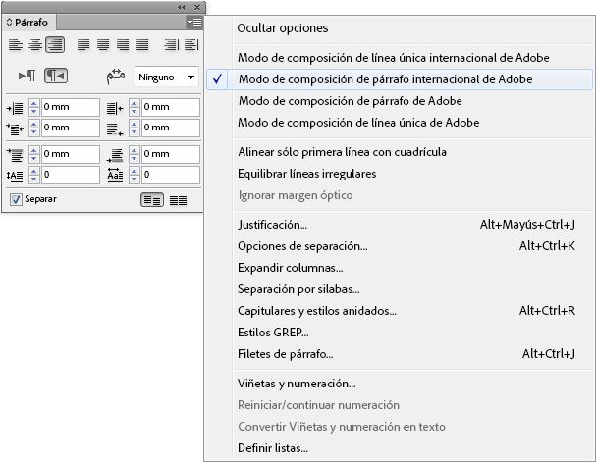Edit the left indent value field
596x462 pixels.
pyautogui.click(x=71, y=107)
